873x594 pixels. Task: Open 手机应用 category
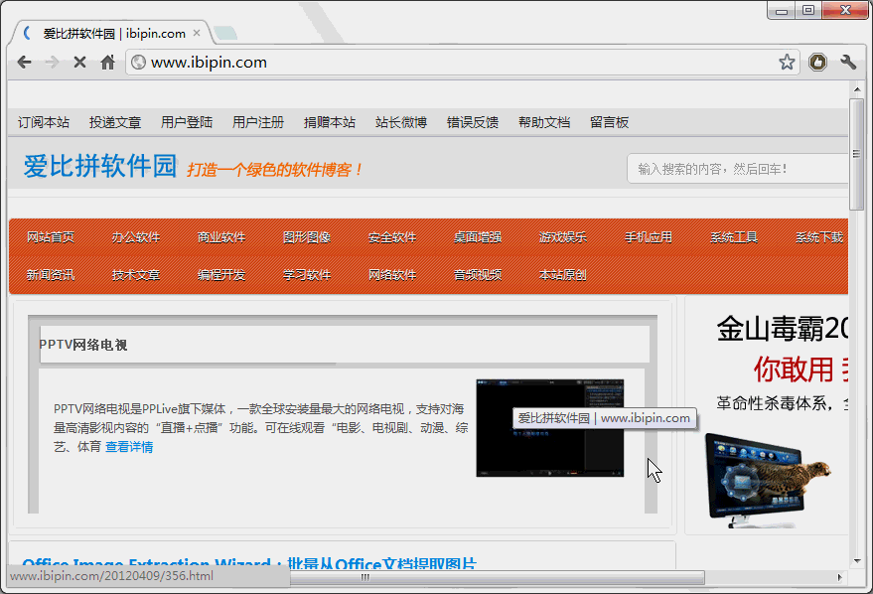649,237
